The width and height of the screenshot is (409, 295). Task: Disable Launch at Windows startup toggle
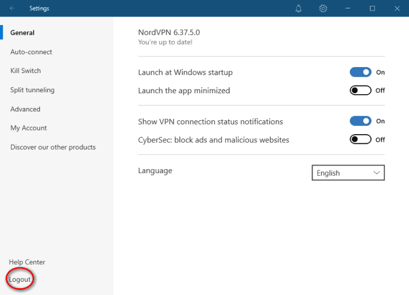[361, 72]
